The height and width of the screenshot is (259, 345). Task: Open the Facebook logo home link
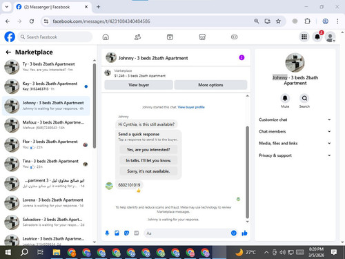click(x=10, y=37)
